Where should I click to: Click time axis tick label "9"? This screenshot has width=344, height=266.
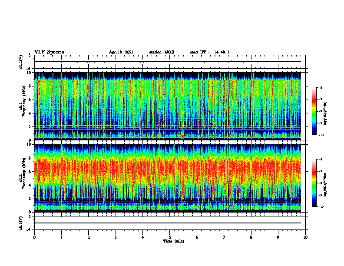pyautogui.click(x=278, y=237)
